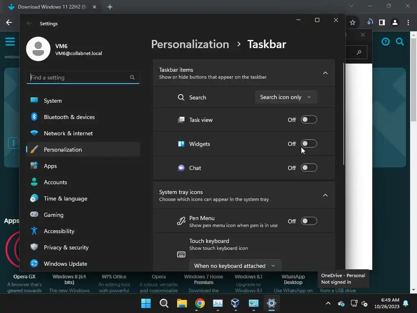
Task: Click the Touch keyboard row icon
Action: click(181, 254)
